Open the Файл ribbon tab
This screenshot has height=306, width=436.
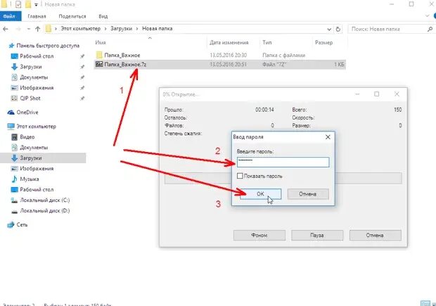[x=11, y=16]
